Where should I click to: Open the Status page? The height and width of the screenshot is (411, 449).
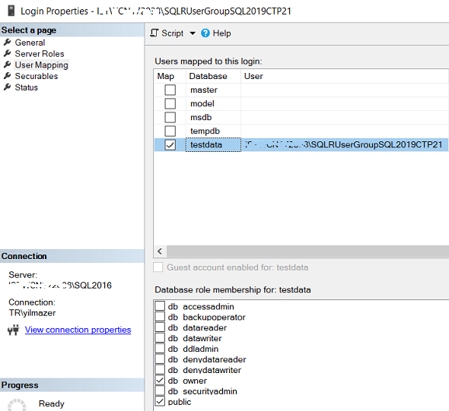pos(27,87)
